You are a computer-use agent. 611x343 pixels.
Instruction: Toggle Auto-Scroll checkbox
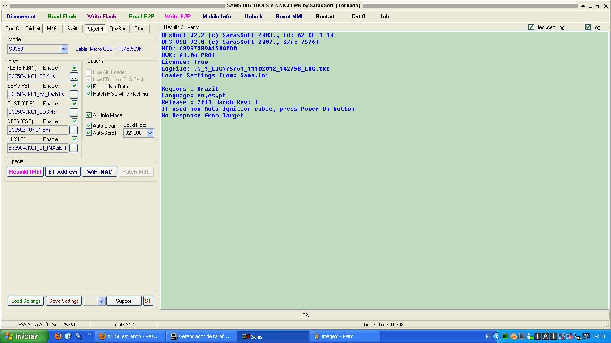tap(89, 133)
